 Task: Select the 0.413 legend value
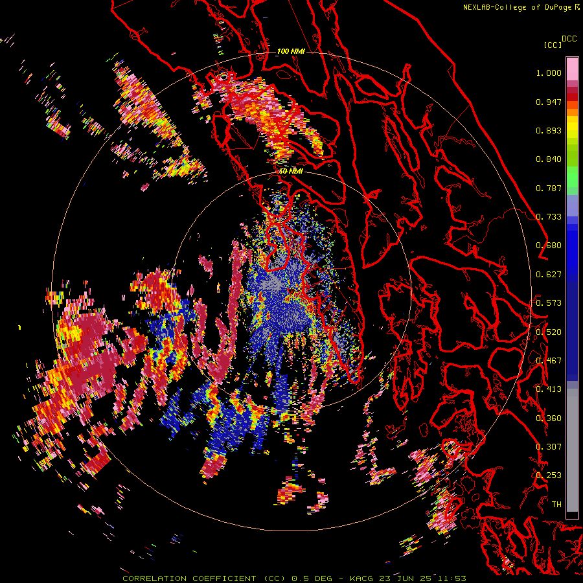pyautogui.click(x=549, y=389)
